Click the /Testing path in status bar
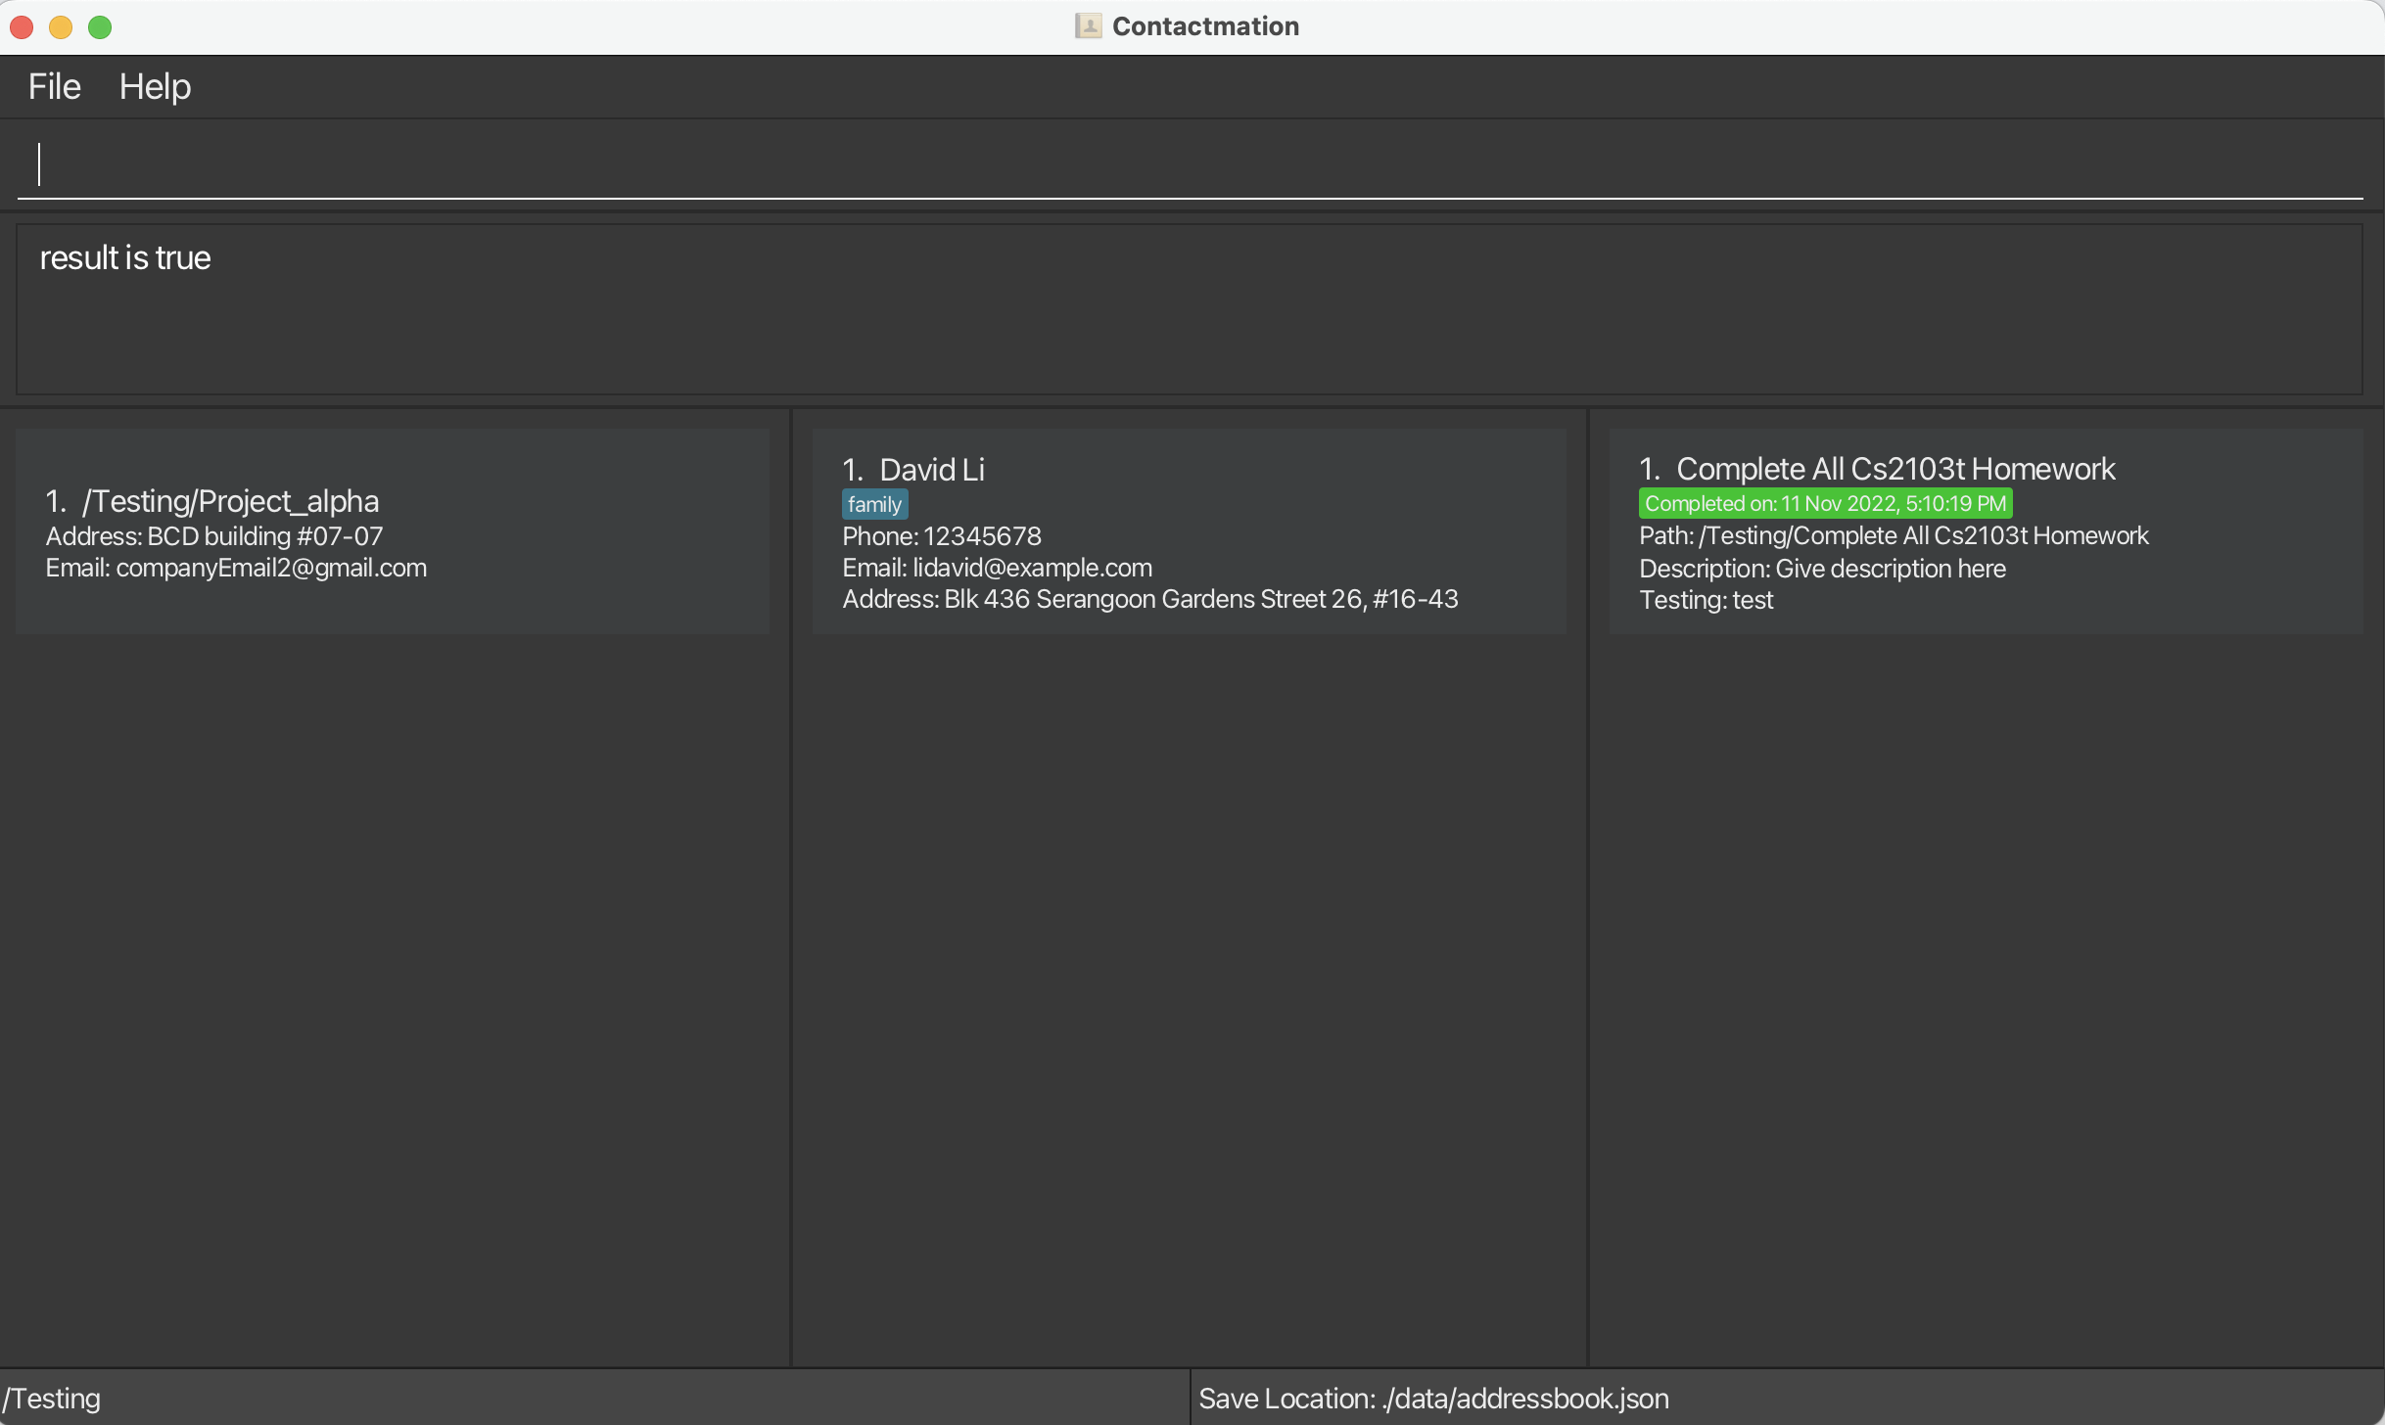 52,1399
